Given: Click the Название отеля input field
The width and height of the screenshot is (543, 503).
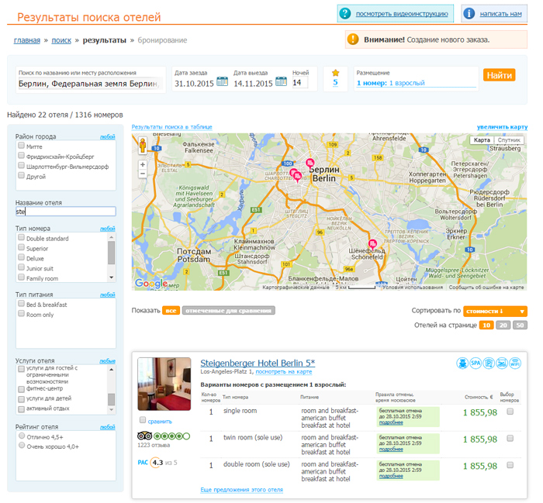Looking at the screenshot, I should point(66,212).
